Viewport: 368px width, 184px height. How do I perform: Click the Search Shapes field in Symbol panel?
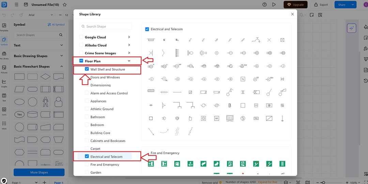tap(39, 35)
